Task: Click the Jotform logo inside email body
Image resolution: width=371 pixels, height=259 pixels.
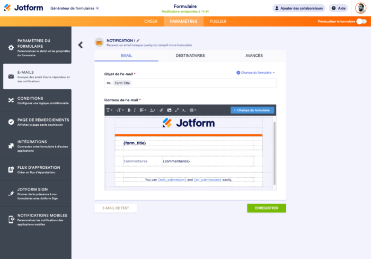Action: [189, 123]
